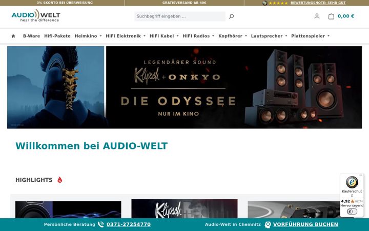The width and height of the screenshot is (369, 231).
Task: Click the Audio-Welt in Chemnitz text
Action: click(x=233, y=224)
